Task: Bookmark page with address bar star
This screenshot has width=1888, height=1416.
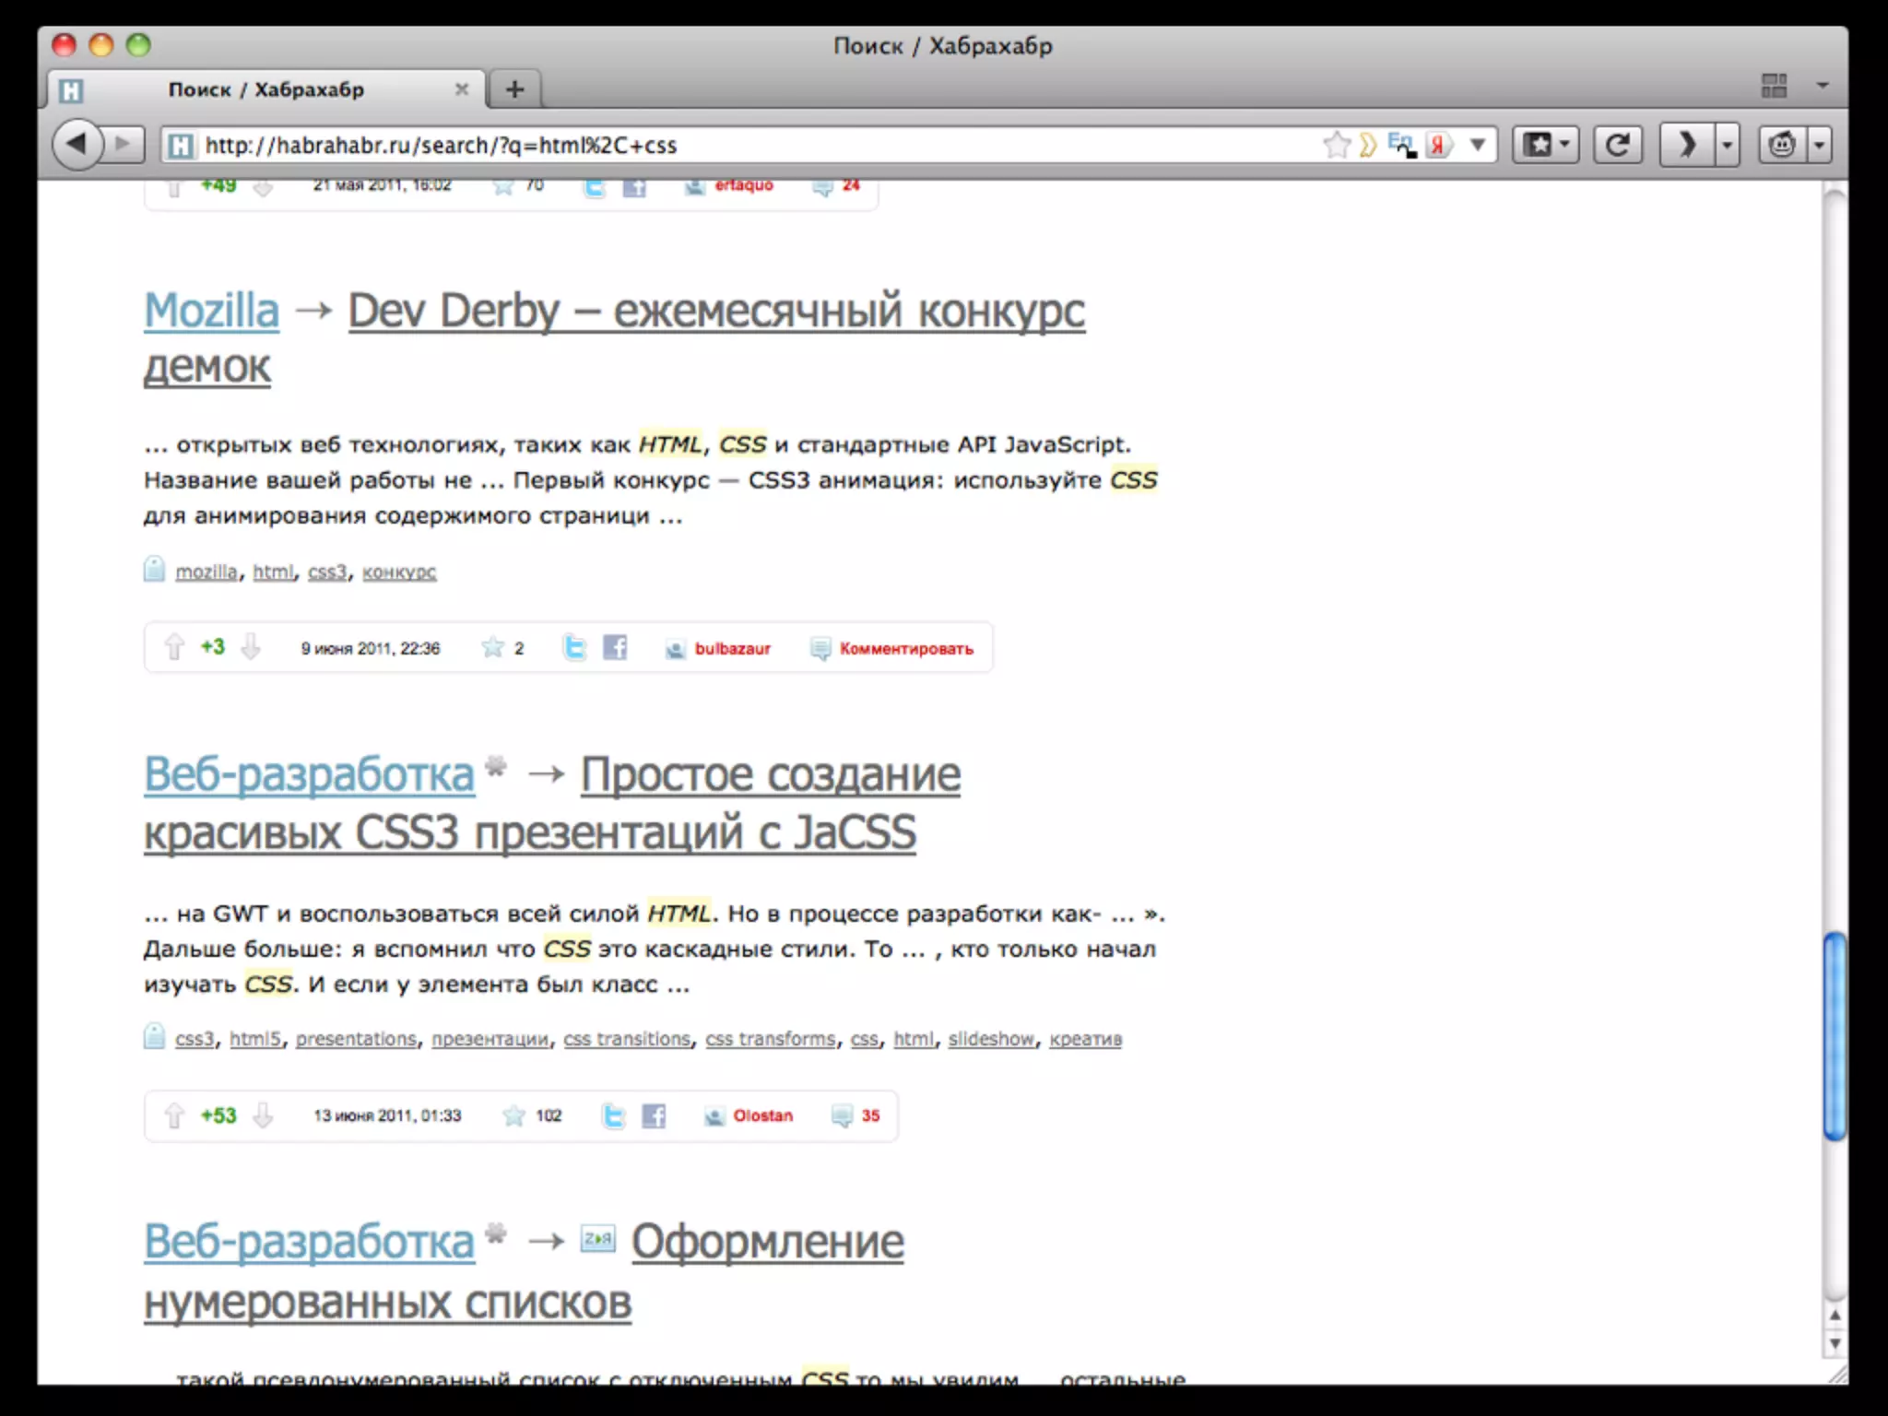Action: pos(1335,145)
